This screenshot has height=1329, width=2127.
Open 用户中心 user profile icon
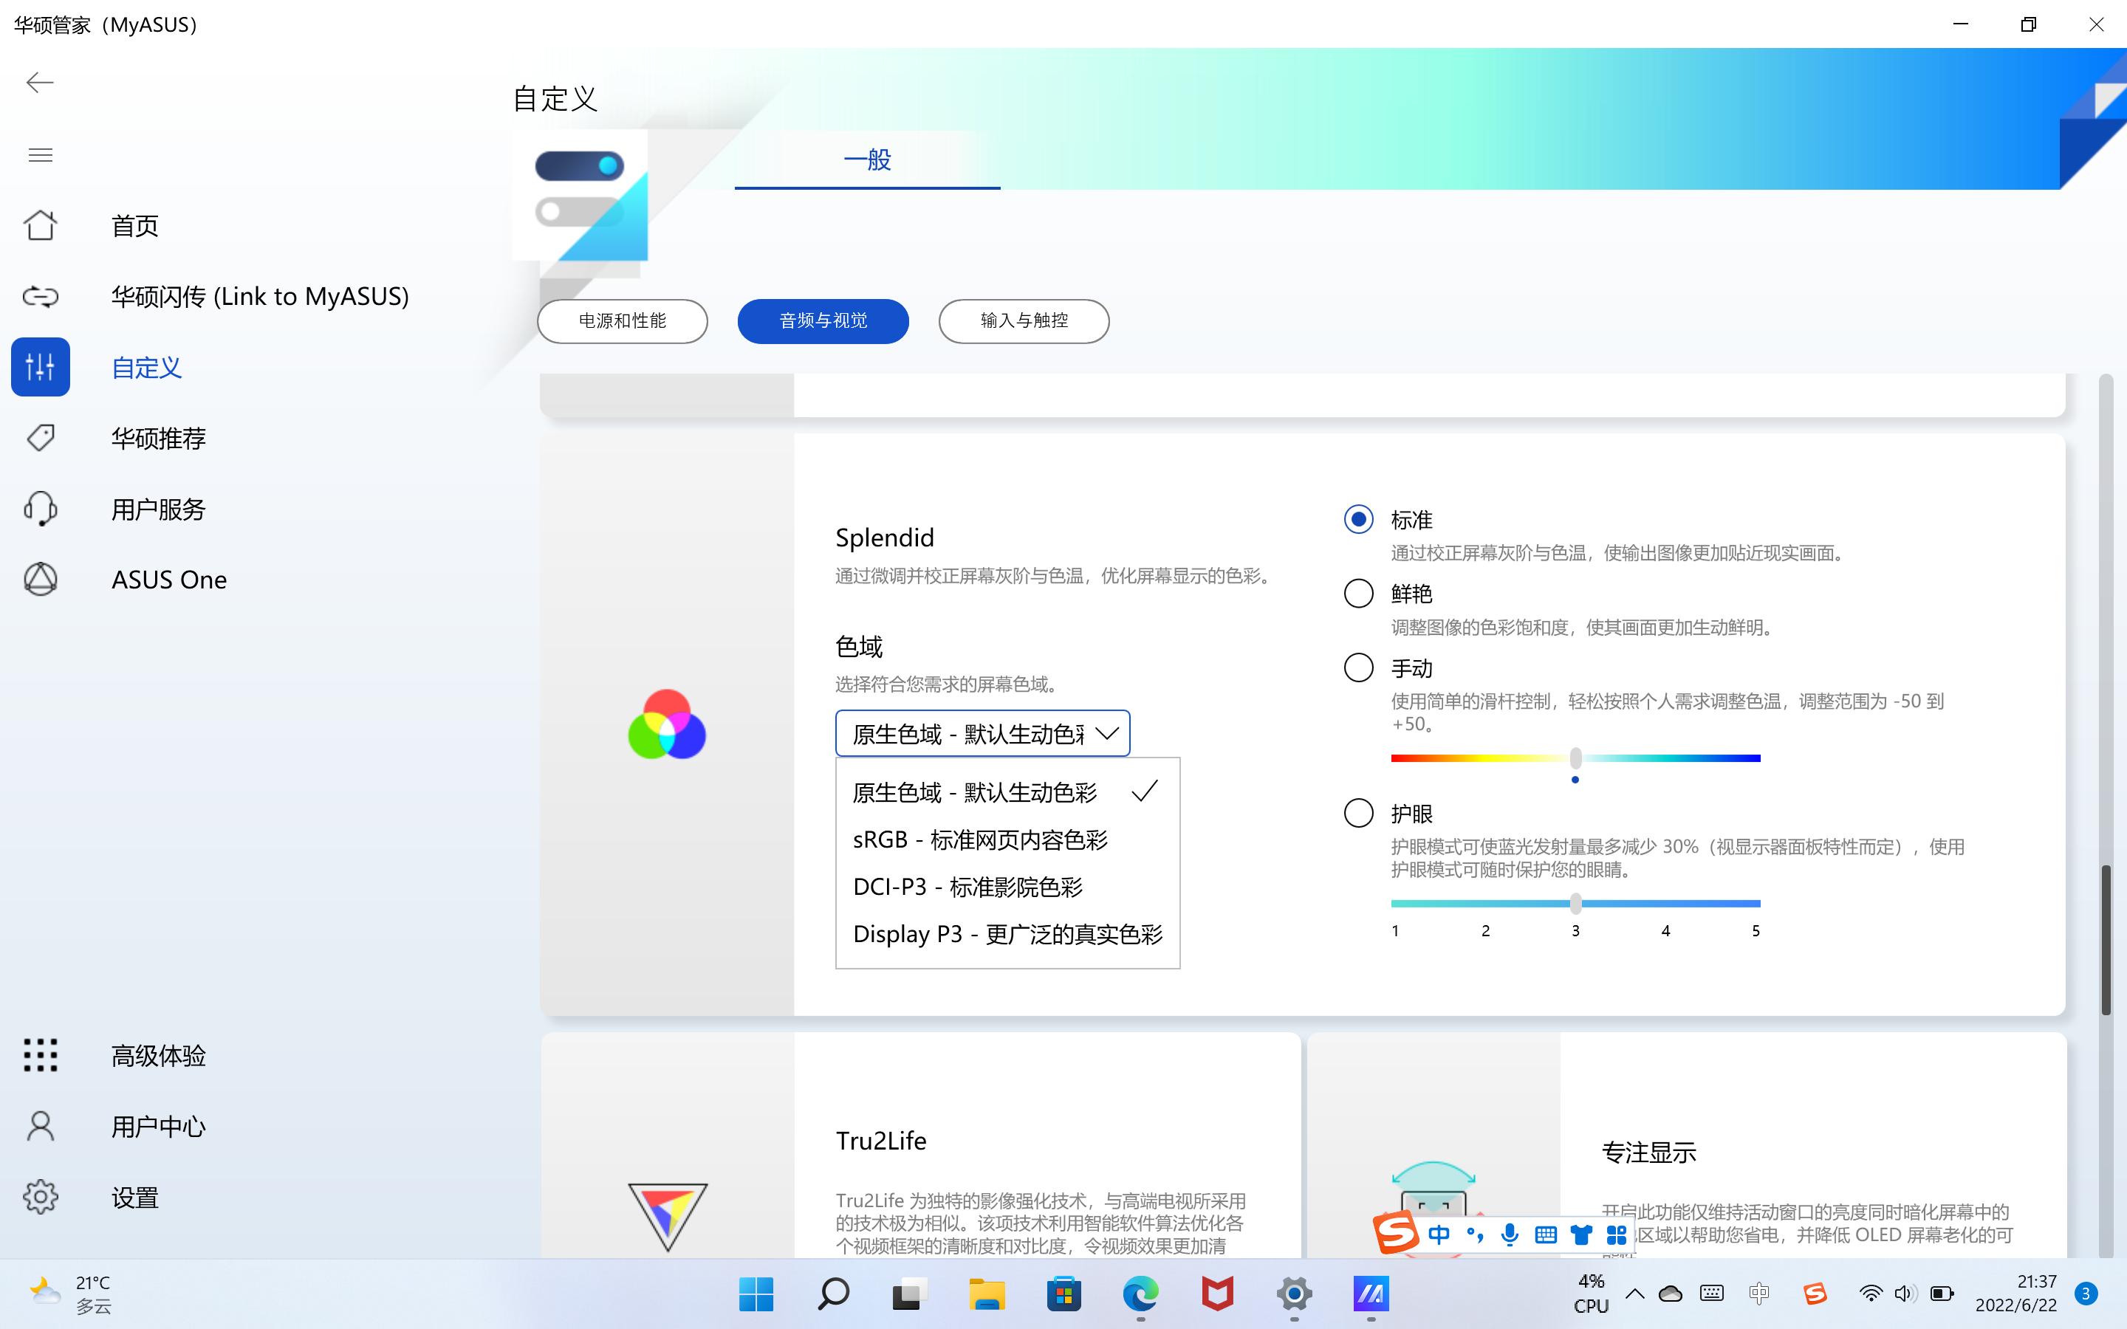pyautogui.click(x=41, y=1126)
